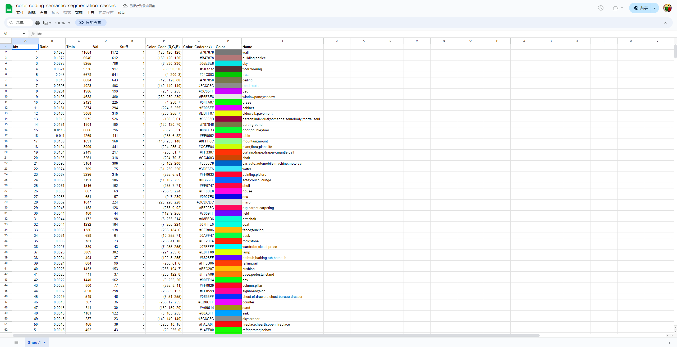Select cell with building;edifice

(282, 58)
